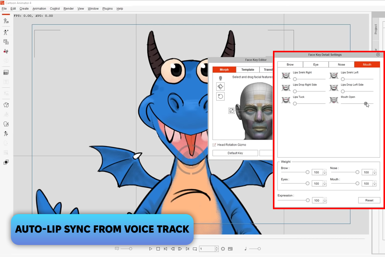Viewport: 385px width, 257px height.
Task: Click the Mouth Open slider handle
Action: [x=366, y=104]
